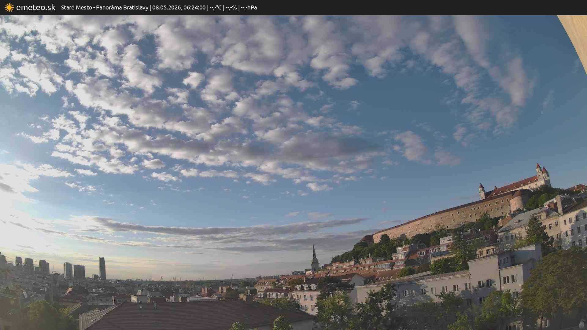Click the temperature reading '--,-°C'
Viewport: 587px width, 330px height.
(x=216, y=7)
